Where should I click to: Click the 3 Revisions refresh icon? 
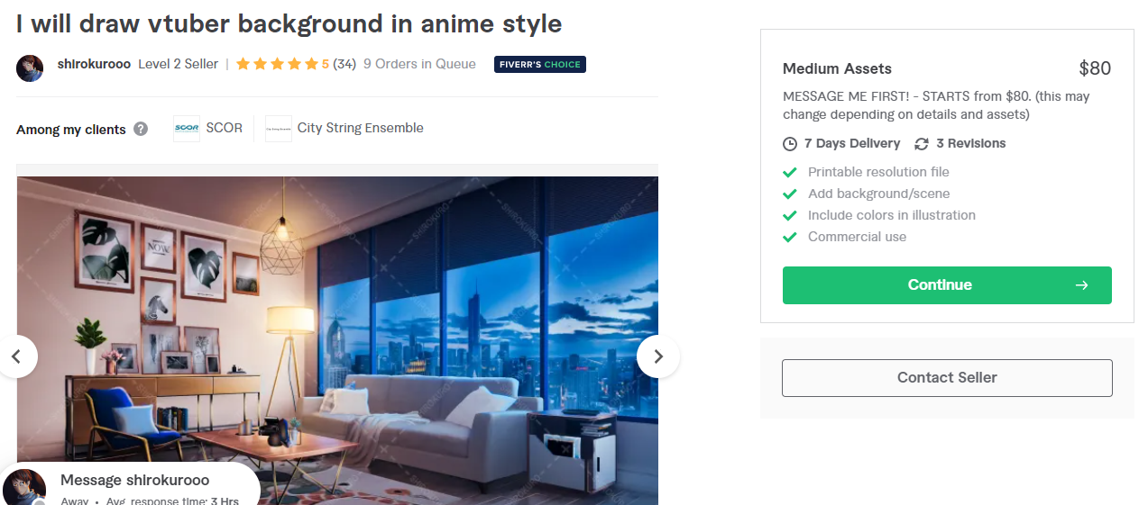(x=922, y=144)
